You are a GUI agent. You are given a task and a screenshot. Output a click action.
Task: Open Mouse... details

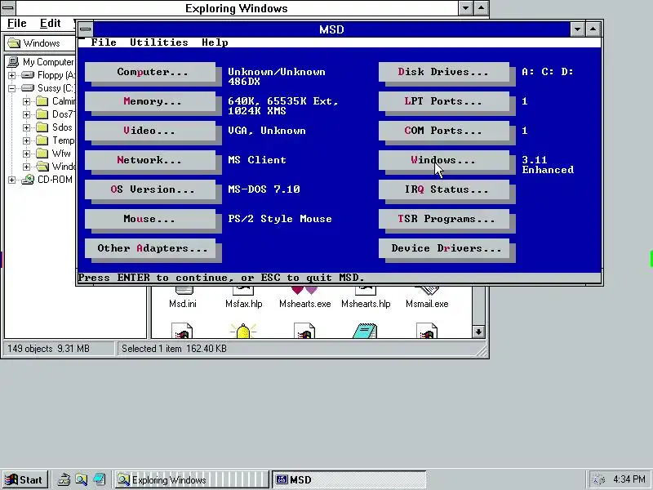click(x=150, y=219)
